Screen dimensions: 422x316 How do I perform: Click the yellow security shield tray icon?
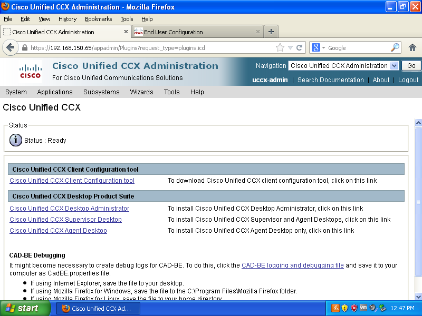coord(344,308)
